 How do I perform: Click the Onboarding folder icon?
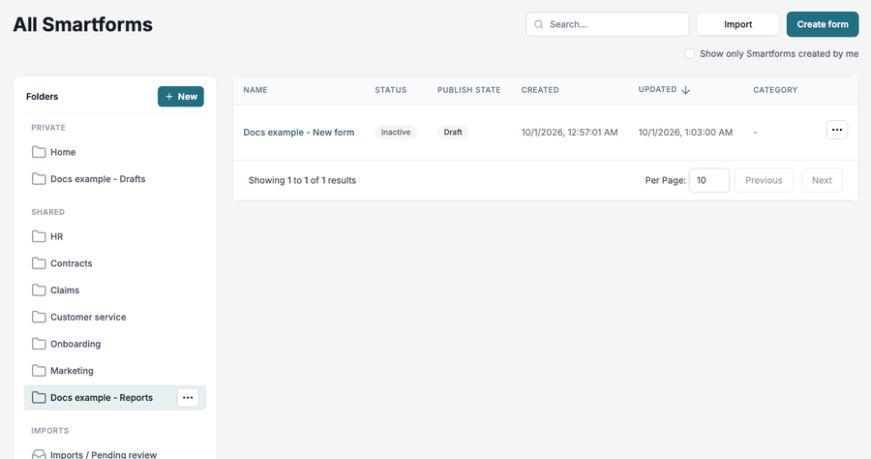pos(39,344)
